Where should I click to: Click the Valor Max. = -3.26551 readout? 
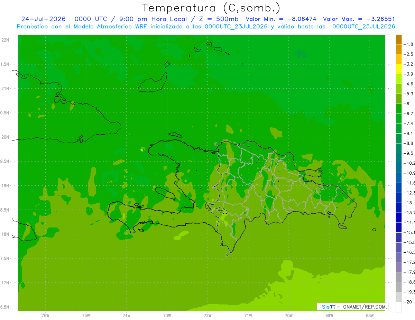(x=359, y=19)
